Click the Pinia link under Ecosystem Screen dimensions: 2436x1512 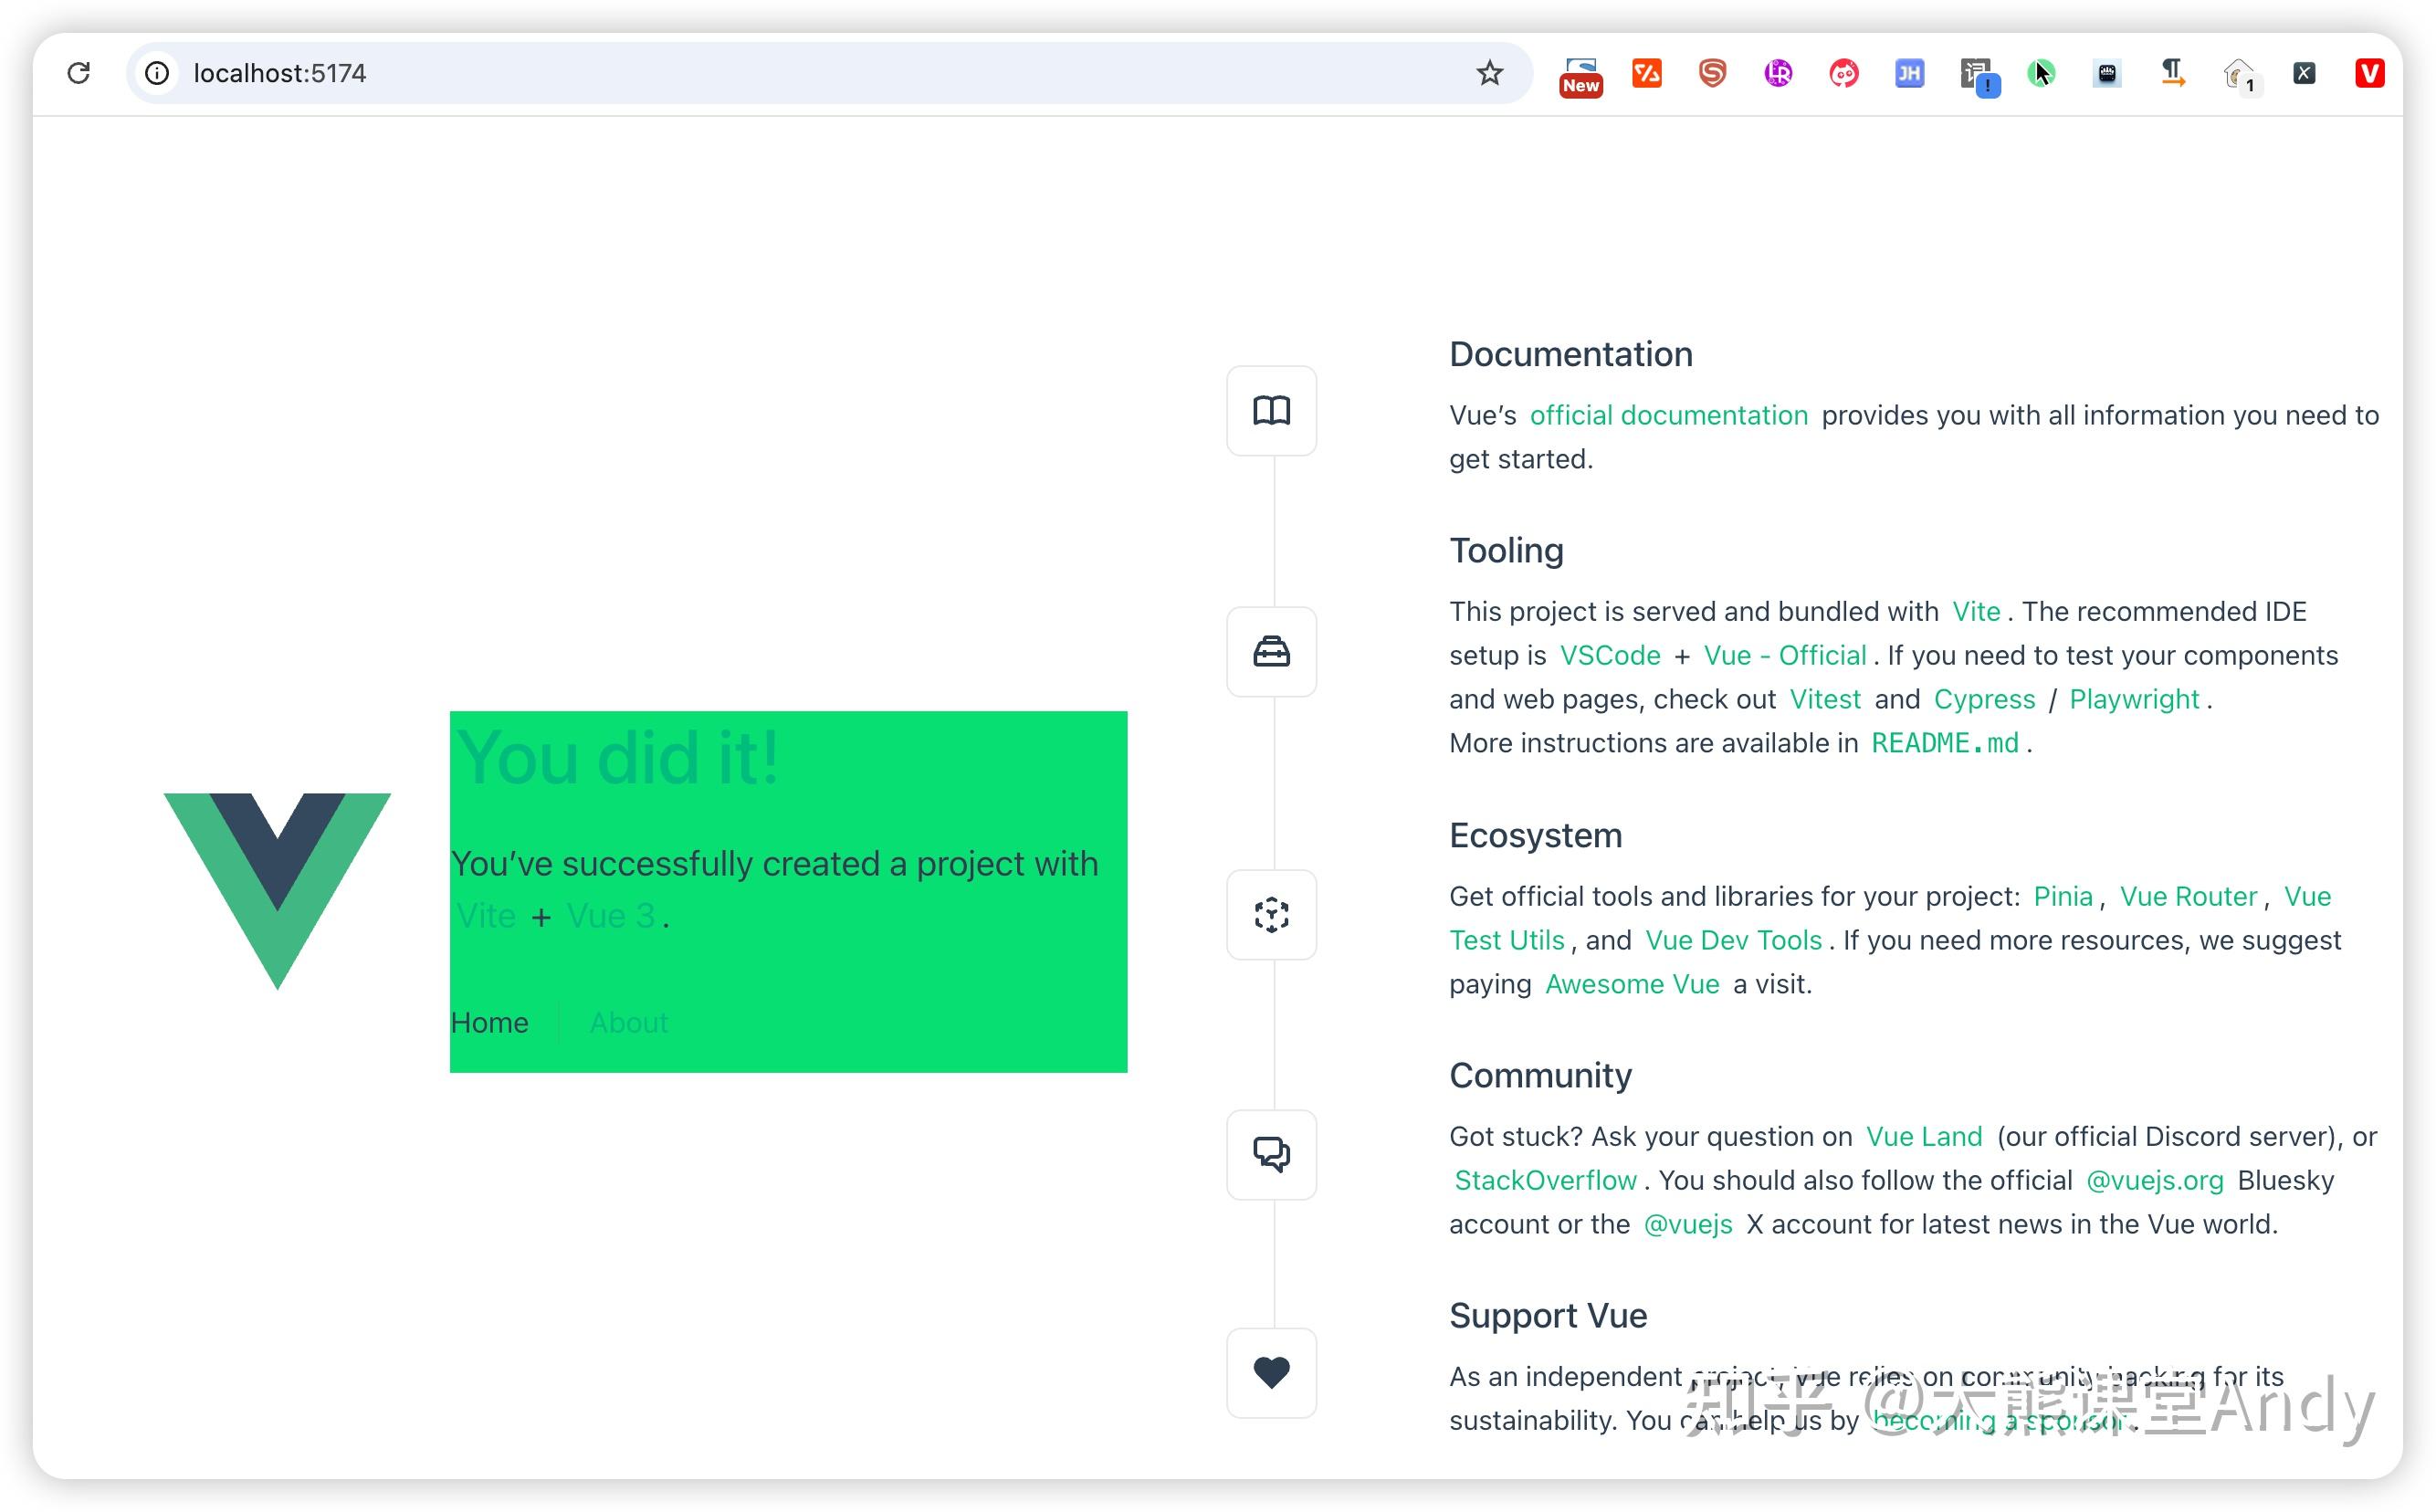click(x=2063, y=896)
